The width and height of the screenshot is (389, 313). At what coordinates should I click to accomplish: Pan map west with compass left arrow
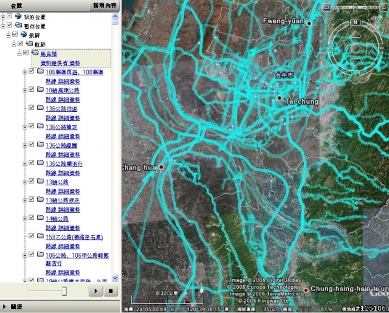342,47
